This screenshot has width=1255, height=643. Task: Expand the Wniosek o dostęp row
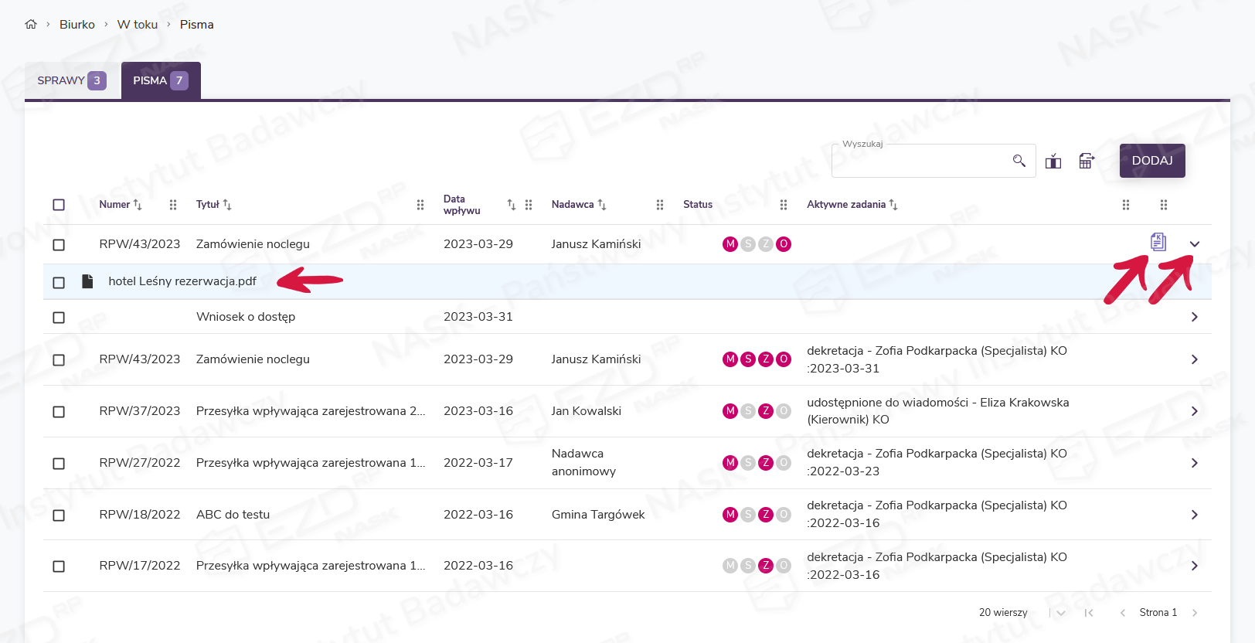click(x=1194, y=317)
